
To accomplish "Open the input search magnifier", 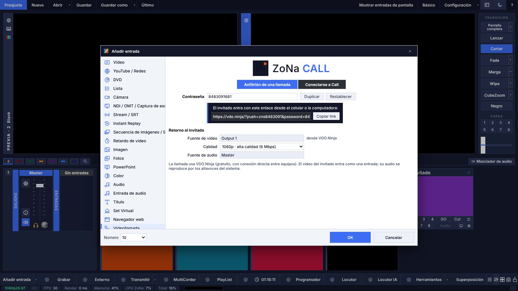I will coord(85,161).
